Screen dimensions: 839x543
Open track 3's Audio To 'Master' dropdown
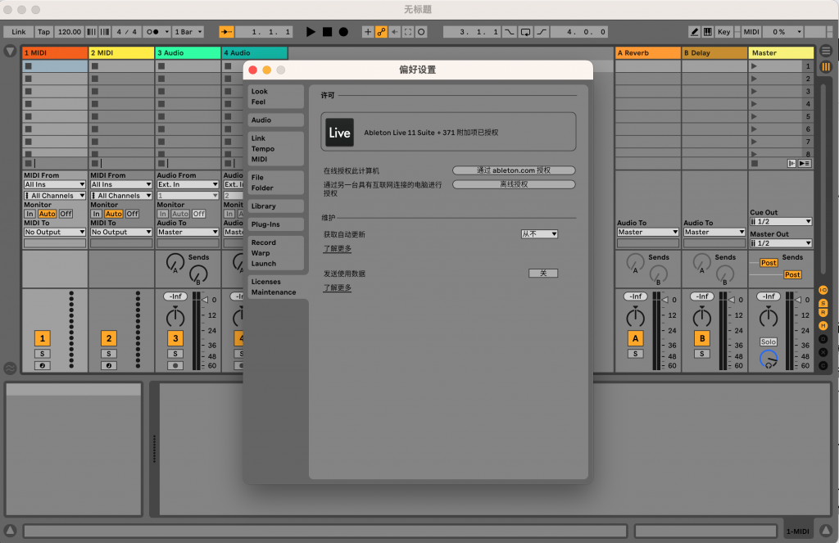click(187, 232)
